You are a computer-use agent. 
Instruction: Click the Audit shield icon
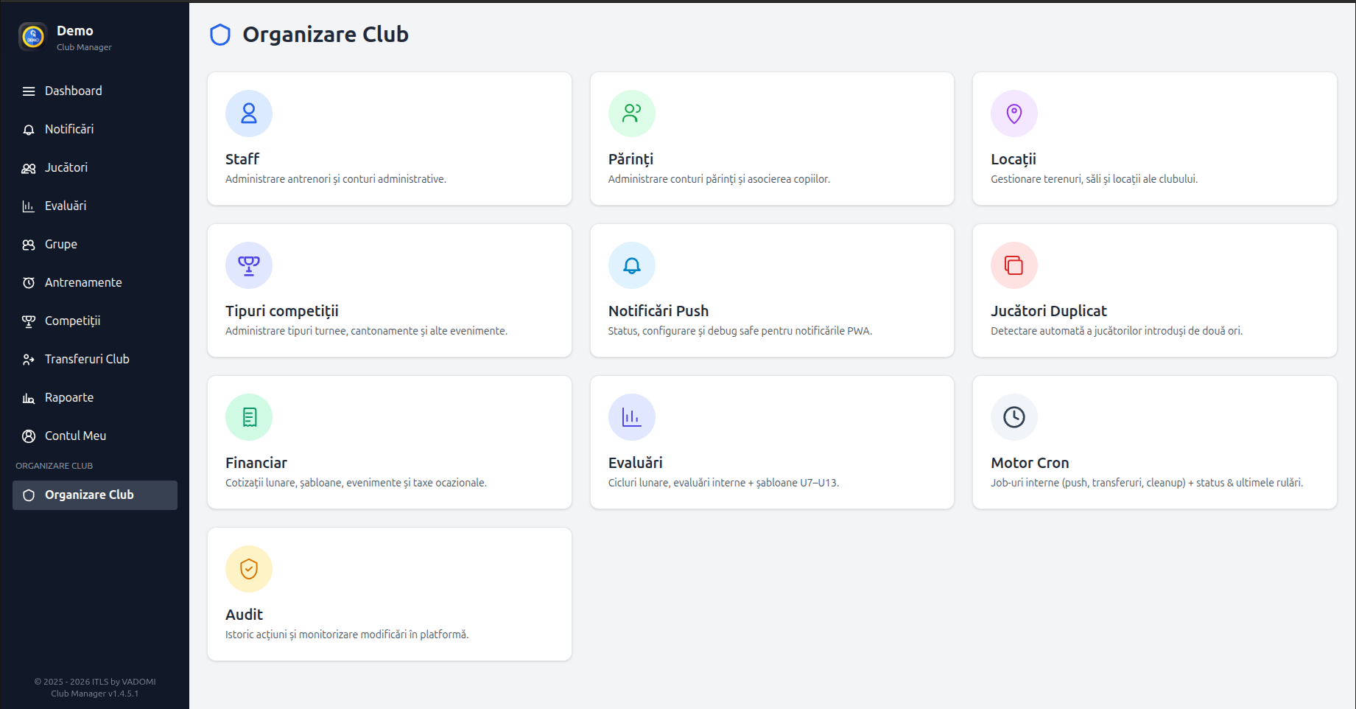248,569
